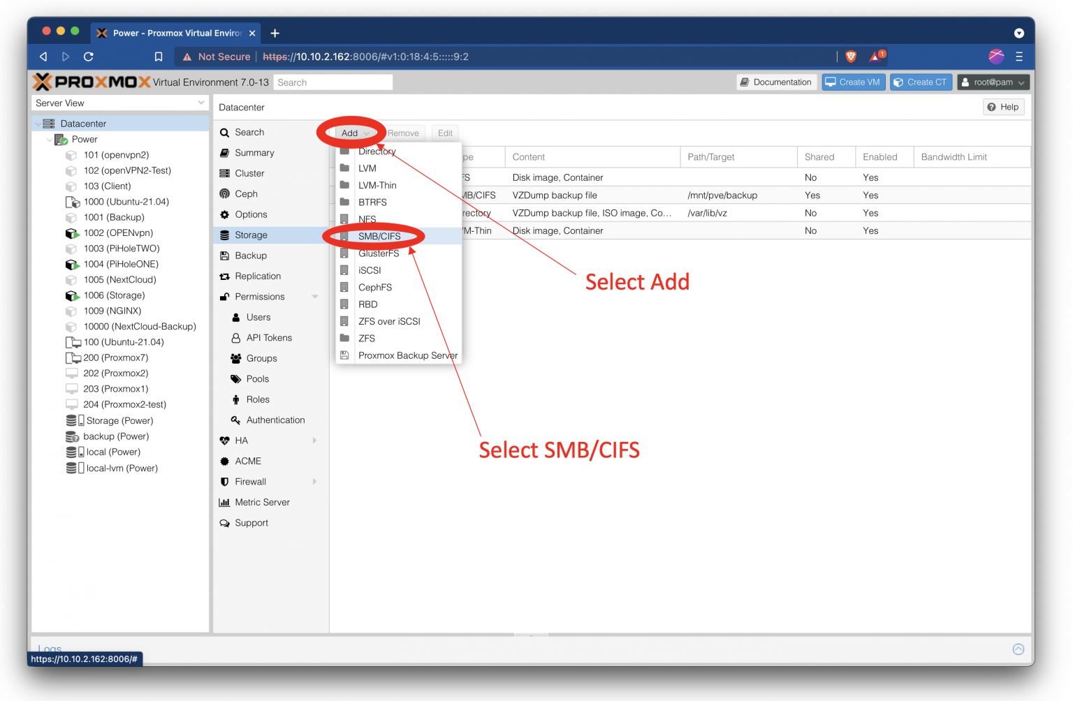Click the Create VM button

click(853, 82)
